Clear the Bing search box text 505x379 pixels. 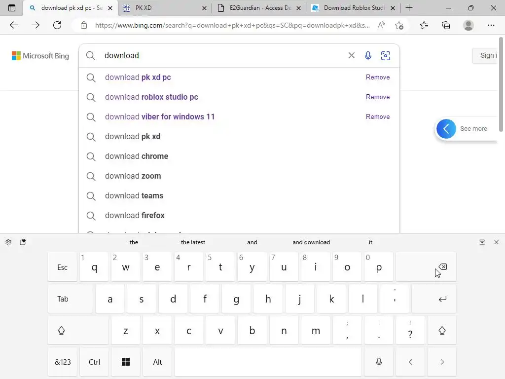tap(351, 55)
